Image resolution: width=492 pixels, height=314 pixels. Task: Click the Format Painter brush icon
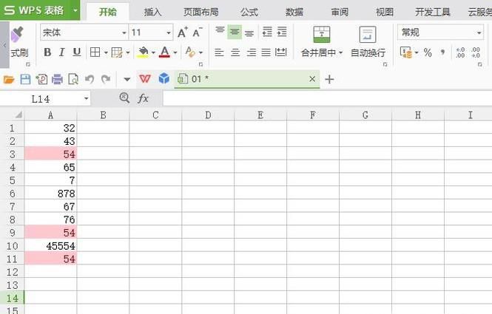click(17, 35)
